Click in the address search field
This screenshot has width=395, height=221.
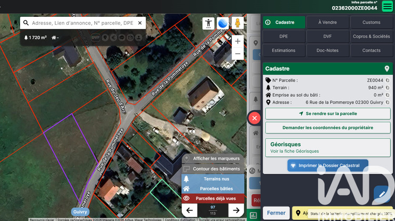point(82,23)
